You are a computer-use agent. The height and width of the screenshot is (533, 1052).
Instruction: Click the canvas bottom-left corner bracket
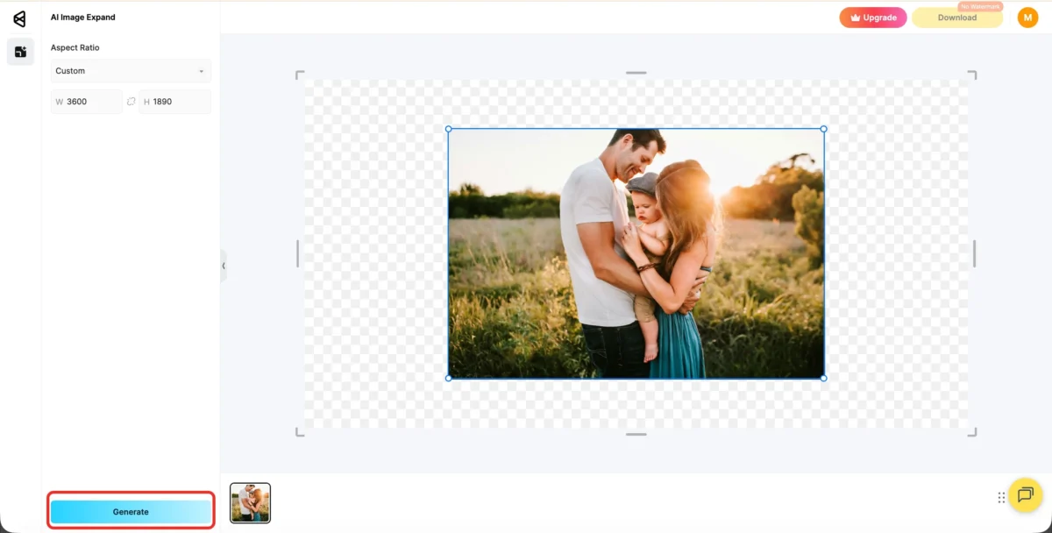299,431
